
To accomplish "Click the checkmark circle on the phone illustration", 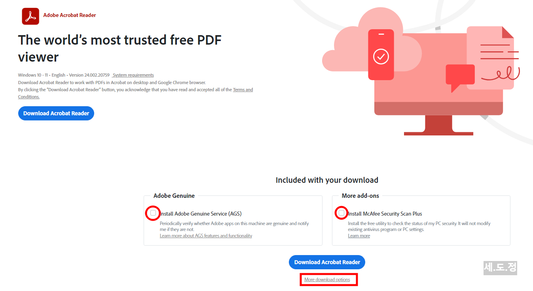I will point(381,56).
